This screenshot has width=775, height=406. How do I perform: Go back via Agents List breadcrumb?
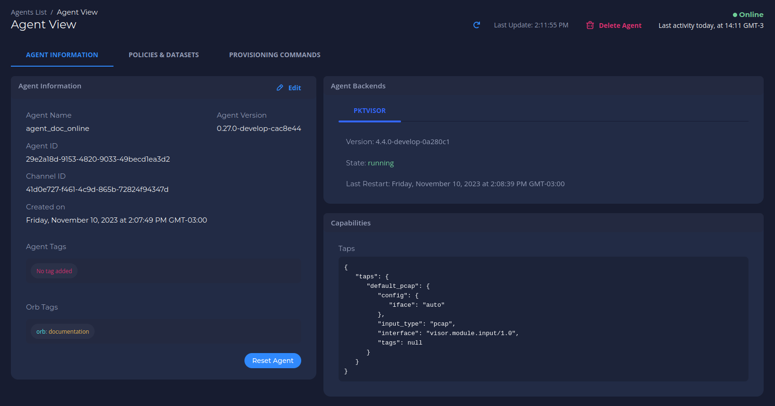[29, 12]
